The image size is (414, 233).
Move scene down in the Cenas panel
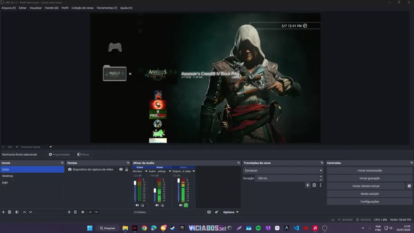click(30, 212)
